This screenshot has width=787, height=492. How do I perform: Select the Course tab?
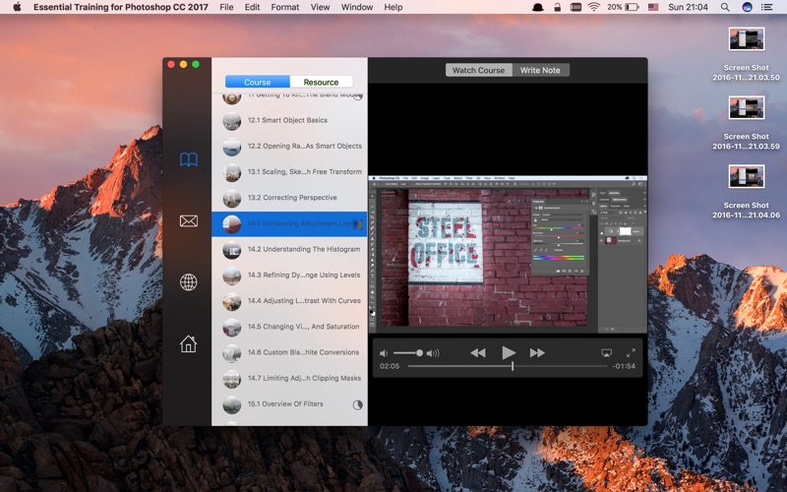pyautogui.click(x=258, y=82)
